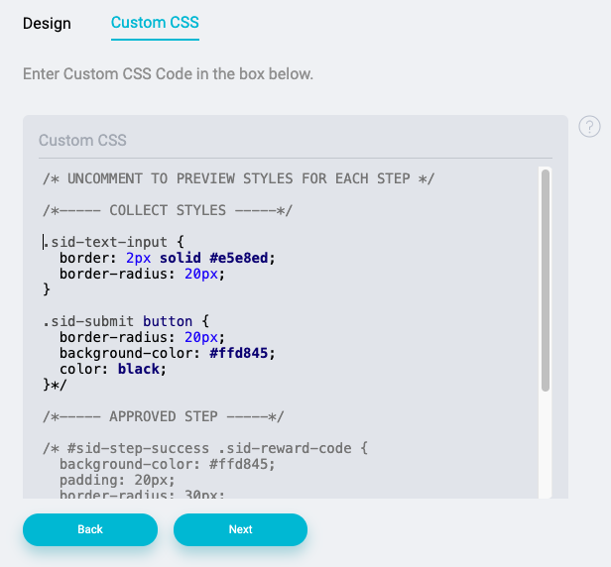Click the 'UNCOMMENT TO PREVIEW STYLES' comment line
This screenshot has height=567, width=611.
(x=238, y=178)
